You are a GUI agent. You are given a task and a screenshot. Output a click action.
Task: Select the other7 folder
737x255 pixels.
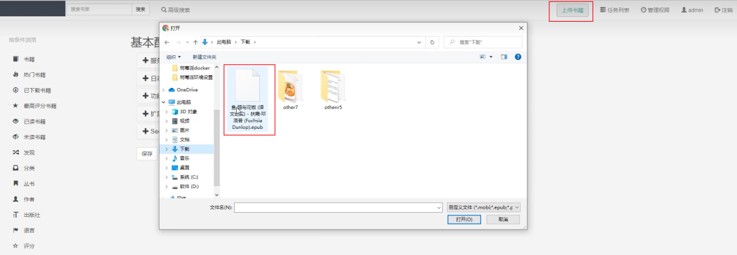point(291,90)
